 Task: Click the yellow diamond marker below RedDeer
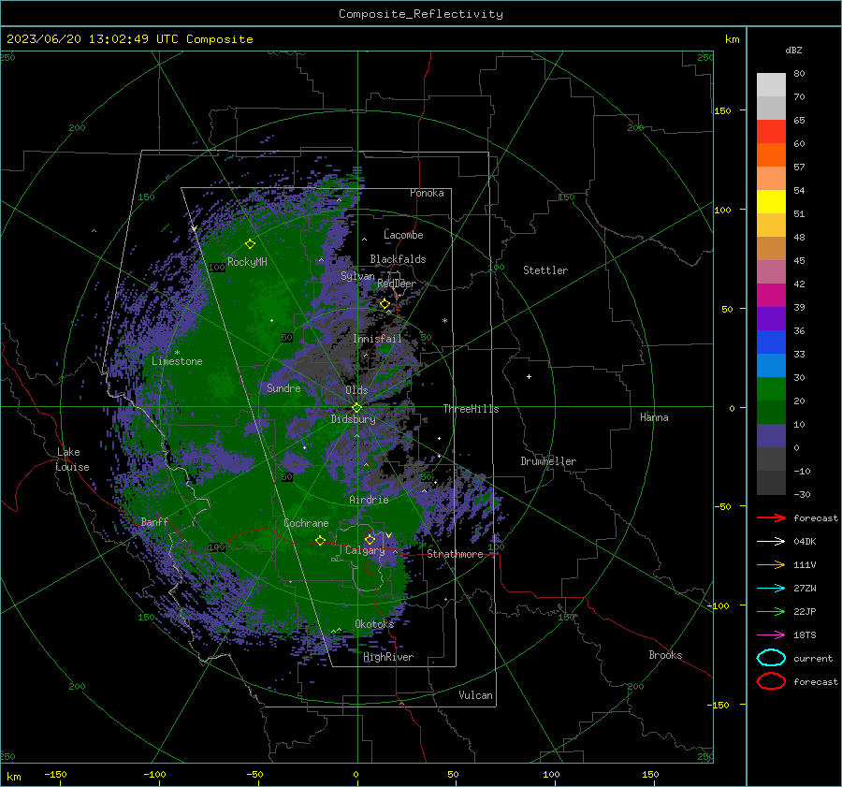[385, 304]
